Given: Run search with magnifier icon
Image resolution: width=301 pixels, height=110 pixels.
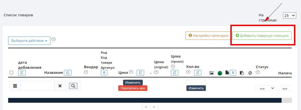Looking at the screenshot, I should click(x=73, y=86).
